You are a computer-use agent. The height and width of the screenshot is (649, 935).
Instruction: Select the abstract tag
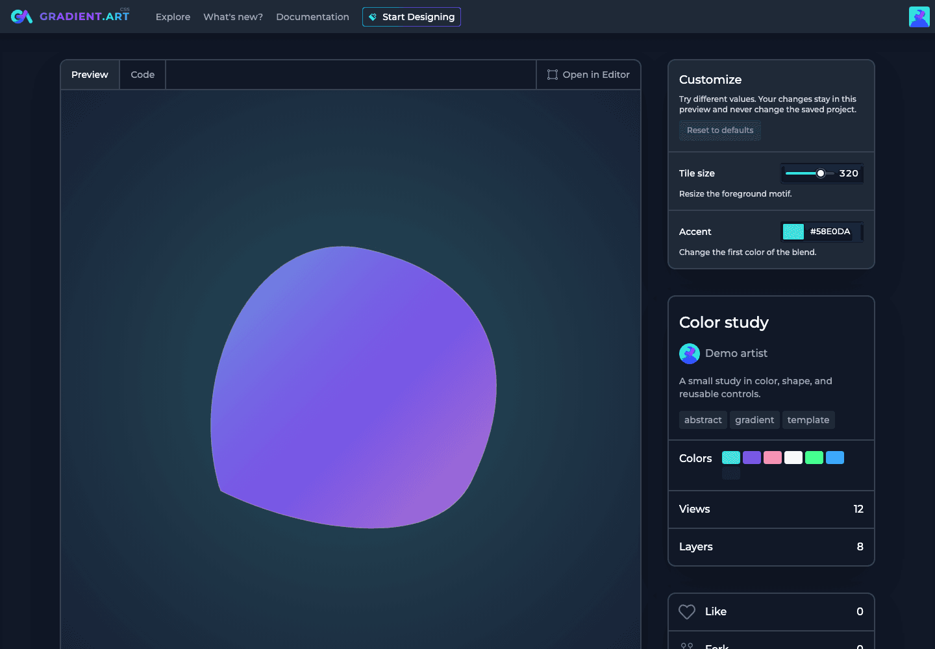coord(703,420)
